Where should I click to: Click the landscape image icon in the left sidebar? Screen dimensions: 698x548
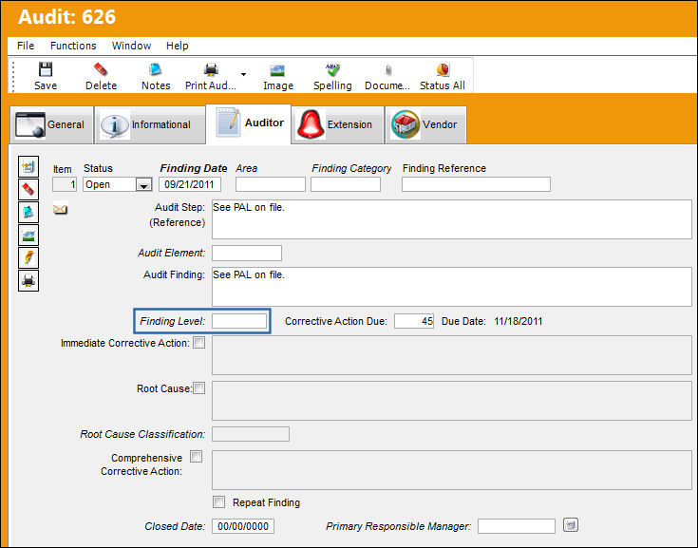[28, 235]
